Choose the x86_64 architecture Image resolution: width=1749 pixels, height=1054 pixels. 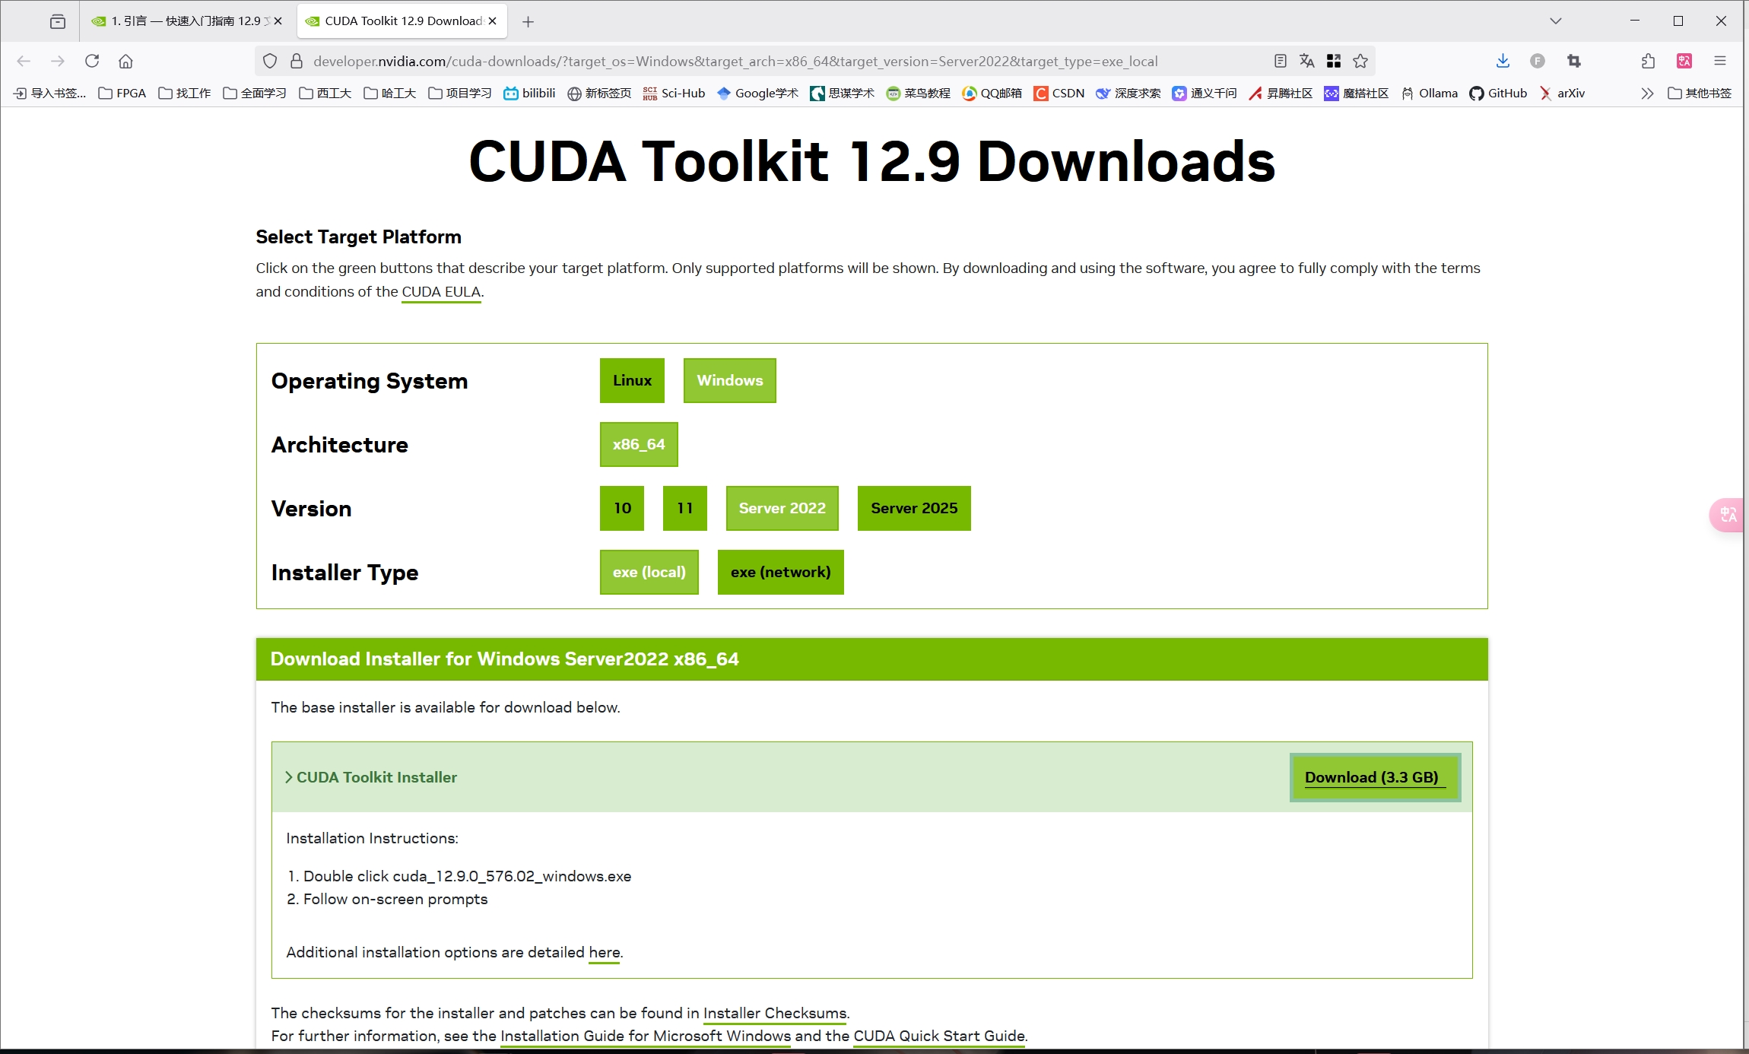(639, 444)
